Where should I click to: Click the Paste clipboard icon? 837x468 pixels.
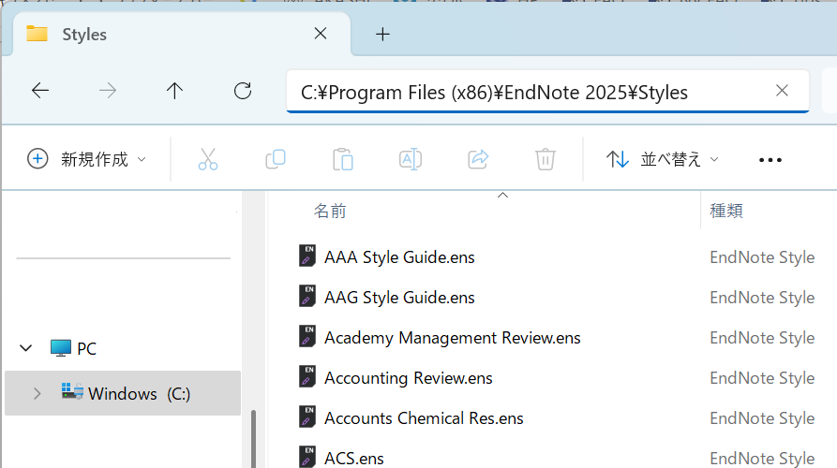[343, 159]
